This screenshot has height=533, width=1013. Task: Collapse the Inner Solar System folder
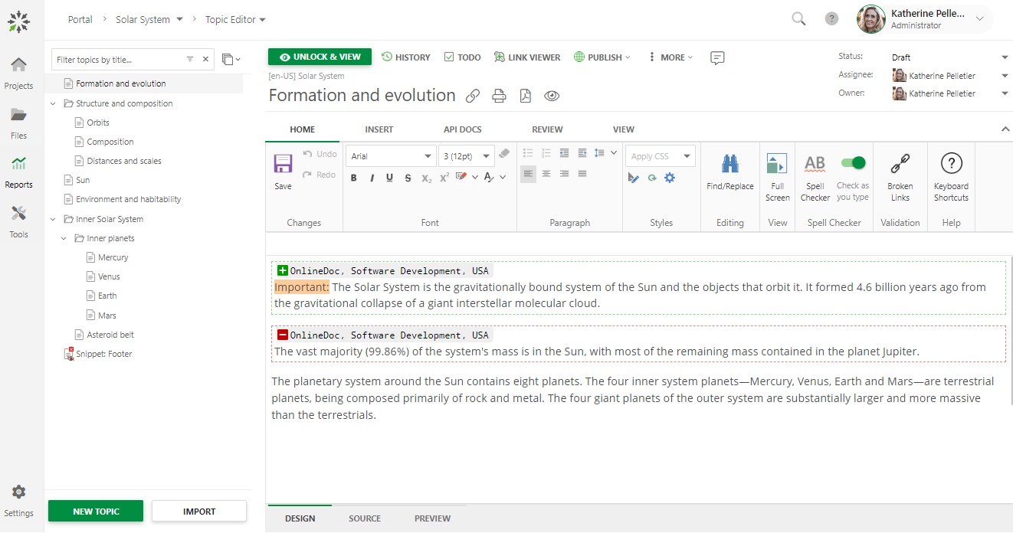[x=53, y=219]
